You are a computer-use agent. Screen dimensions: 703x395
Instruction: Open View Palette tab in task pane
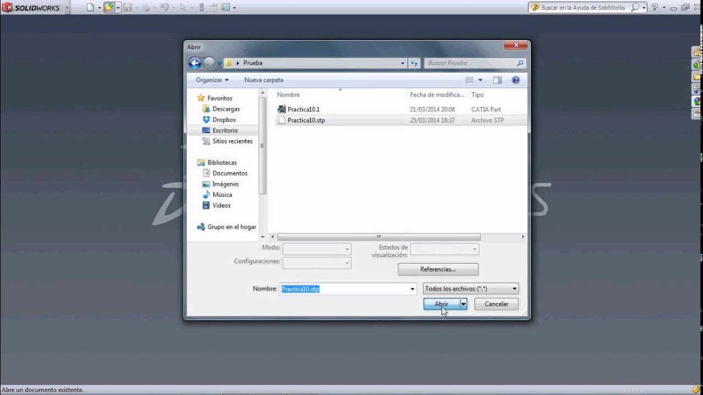[x=698, y=89]
